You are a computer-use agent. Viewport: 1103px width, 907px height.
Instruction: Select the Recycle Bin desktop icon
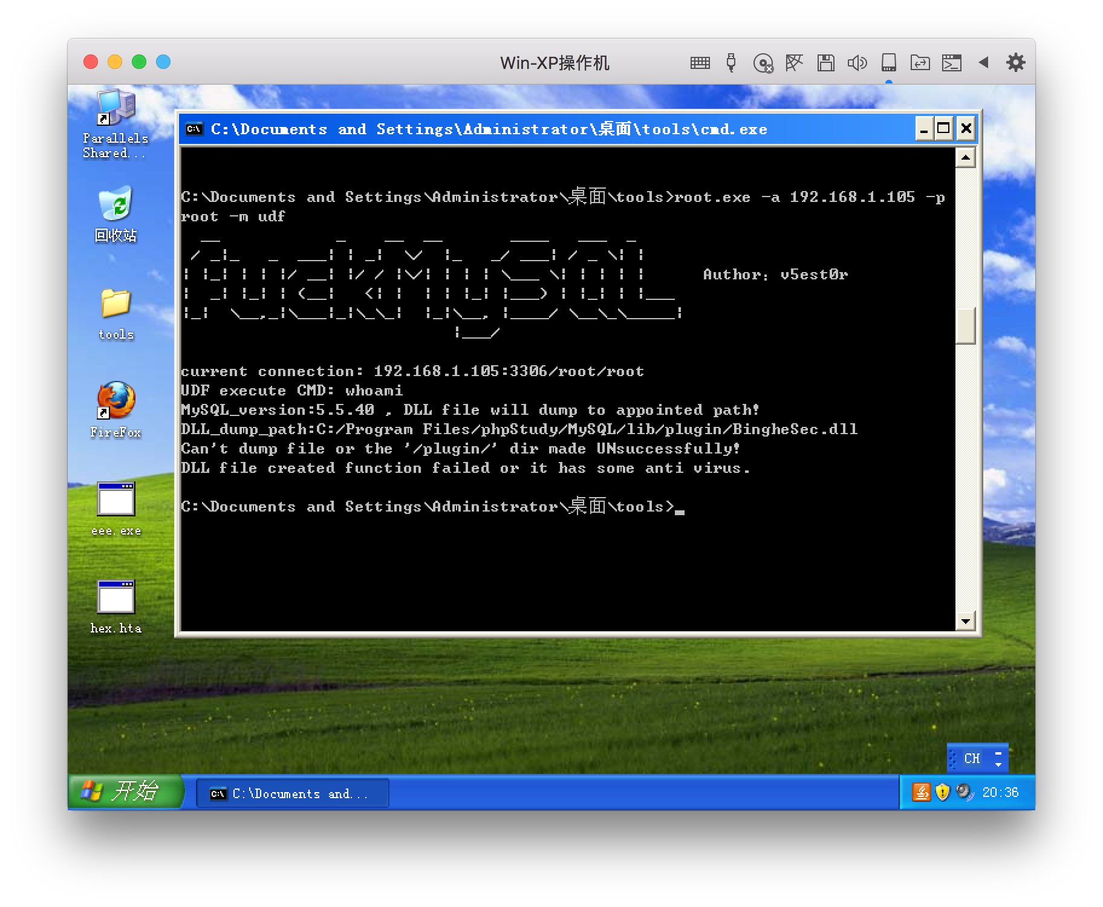pos(115,215)
